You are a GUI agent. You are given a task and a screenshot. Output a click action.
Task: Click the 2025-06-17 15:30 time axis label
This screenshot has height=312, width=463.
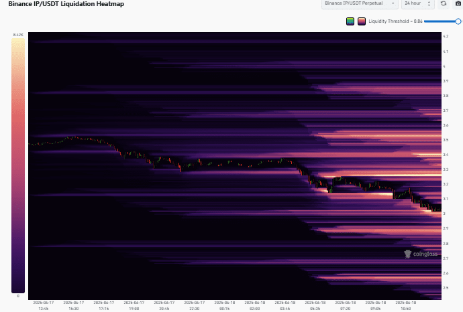coord(74,305)
